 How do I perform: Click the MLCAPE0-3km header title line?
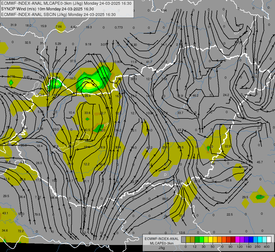pyautogui.click(x=66, y=3)
